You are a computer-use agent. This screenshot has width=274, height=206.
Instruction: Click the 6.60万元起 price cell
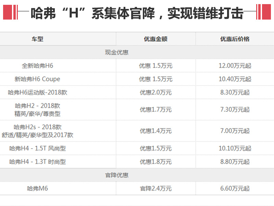235,188
